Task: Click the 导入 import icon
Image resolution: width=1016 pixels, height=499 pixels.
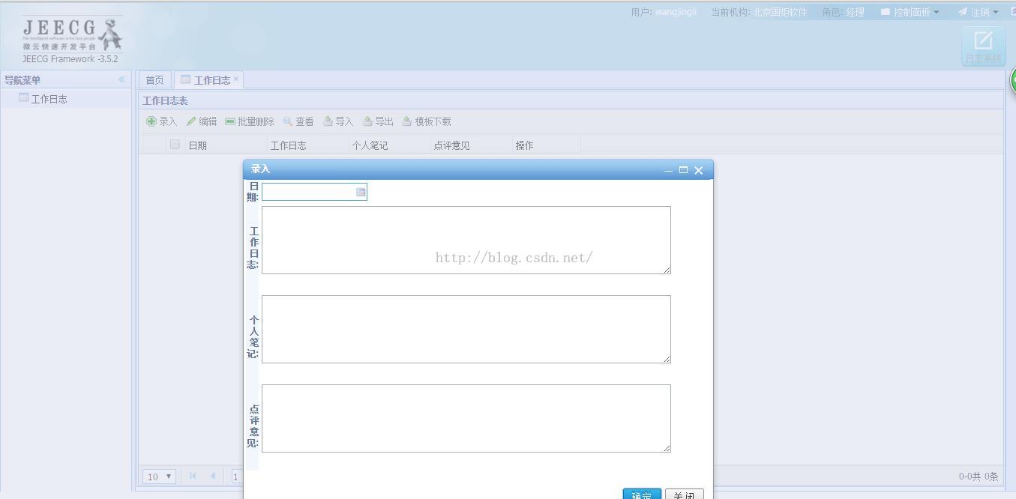Action: tap(328, 121)
